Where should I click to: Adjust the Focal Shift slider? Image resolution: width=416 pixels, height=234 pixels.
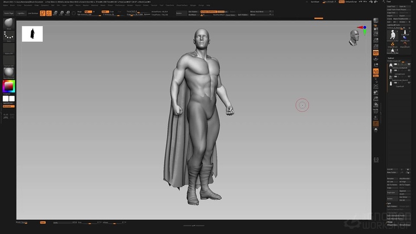coord(138,12)
